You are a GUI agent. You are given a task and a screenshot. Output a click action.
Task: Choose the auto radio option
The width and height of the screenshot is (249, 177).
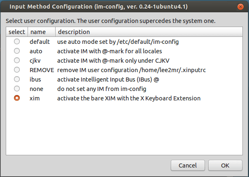coord(17,51)
